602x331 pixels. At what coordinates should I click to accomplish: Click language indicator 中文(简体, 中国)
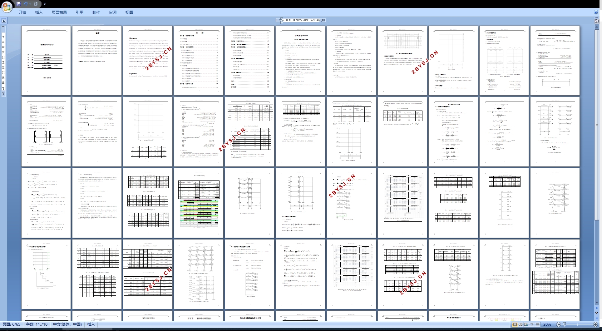point(67,324)
